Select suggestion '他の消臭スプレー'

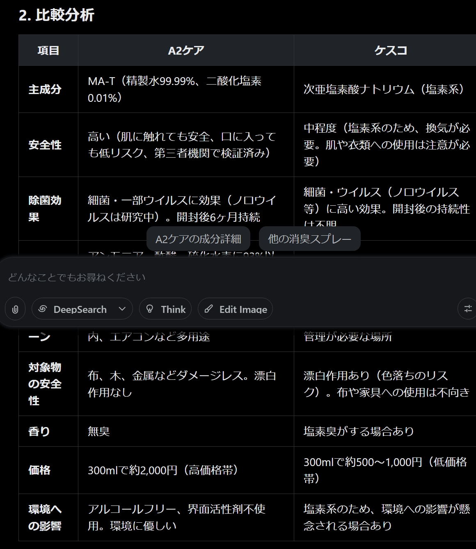point(310,239)
